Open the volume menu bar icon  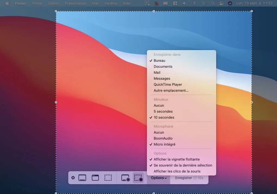point(185,3)
